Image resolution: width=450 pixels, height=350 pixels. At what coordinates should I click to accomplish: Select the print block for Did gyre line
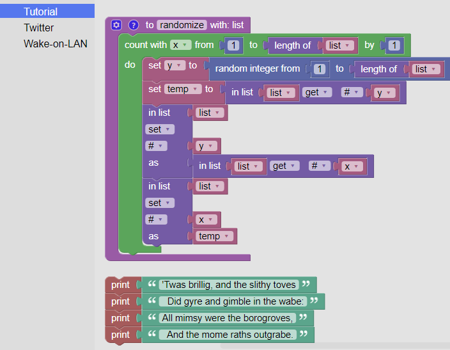tap(121, 301)
